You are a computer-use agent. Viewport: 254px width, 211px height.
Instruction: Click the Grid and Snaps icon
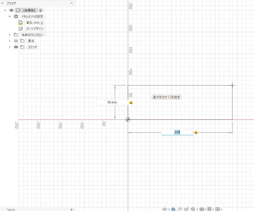209,209
